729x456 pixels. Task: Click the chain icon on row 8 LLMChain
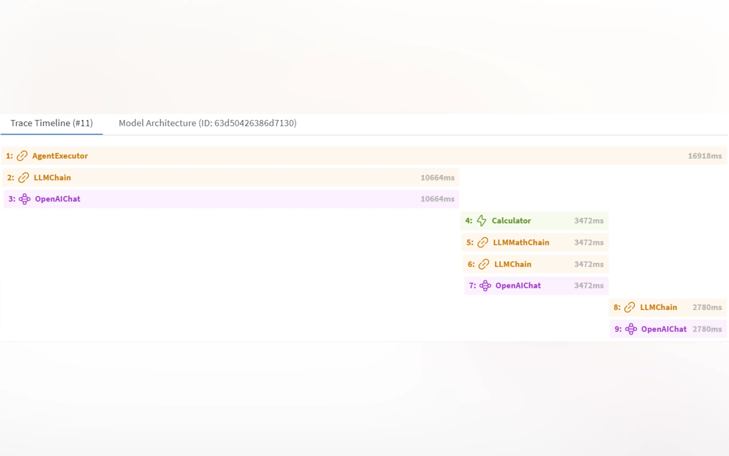[x=629, y=307]
